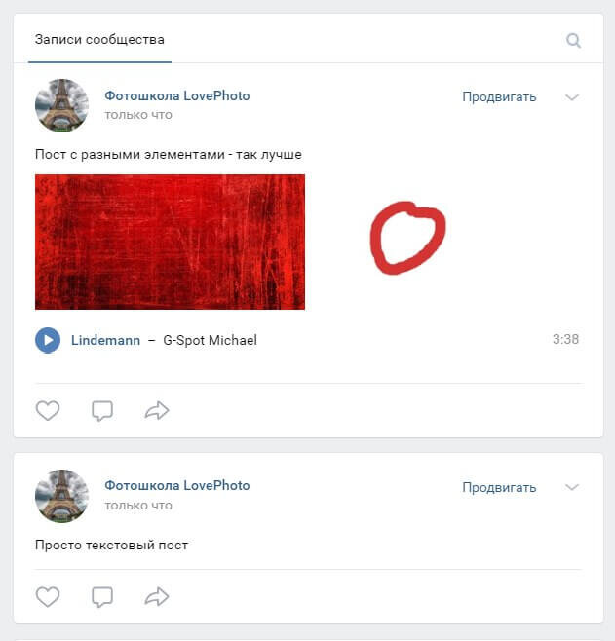This screenshot has width=615, height=641.
Task: Click second post Eiffel Tower avatar
Action: pyautogui.click(x=61, y=496)
